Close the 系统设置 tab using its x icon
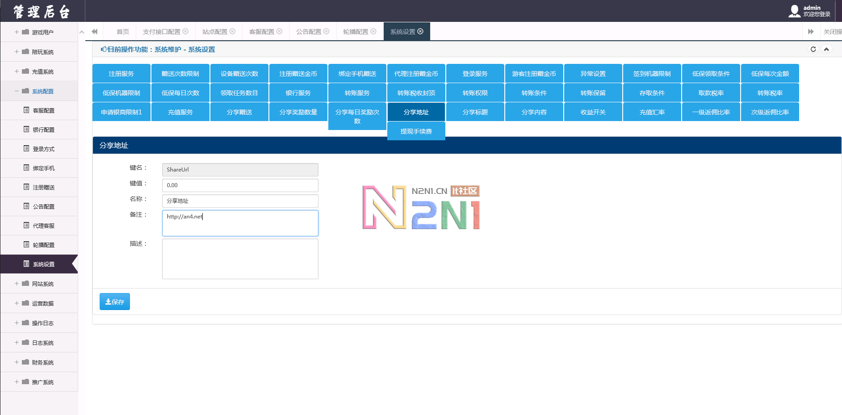Viewport: 842px width, 415px height. 420,31
